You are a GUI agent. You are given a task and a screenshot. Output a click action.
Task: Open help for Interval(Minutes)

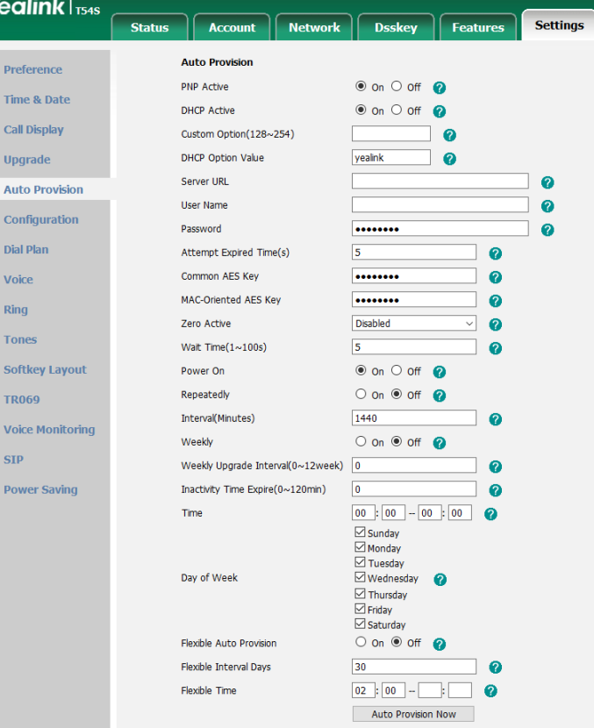pos(495,419)
